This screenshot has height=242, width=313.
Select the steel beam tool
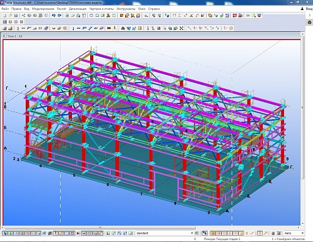coord(79,28)
